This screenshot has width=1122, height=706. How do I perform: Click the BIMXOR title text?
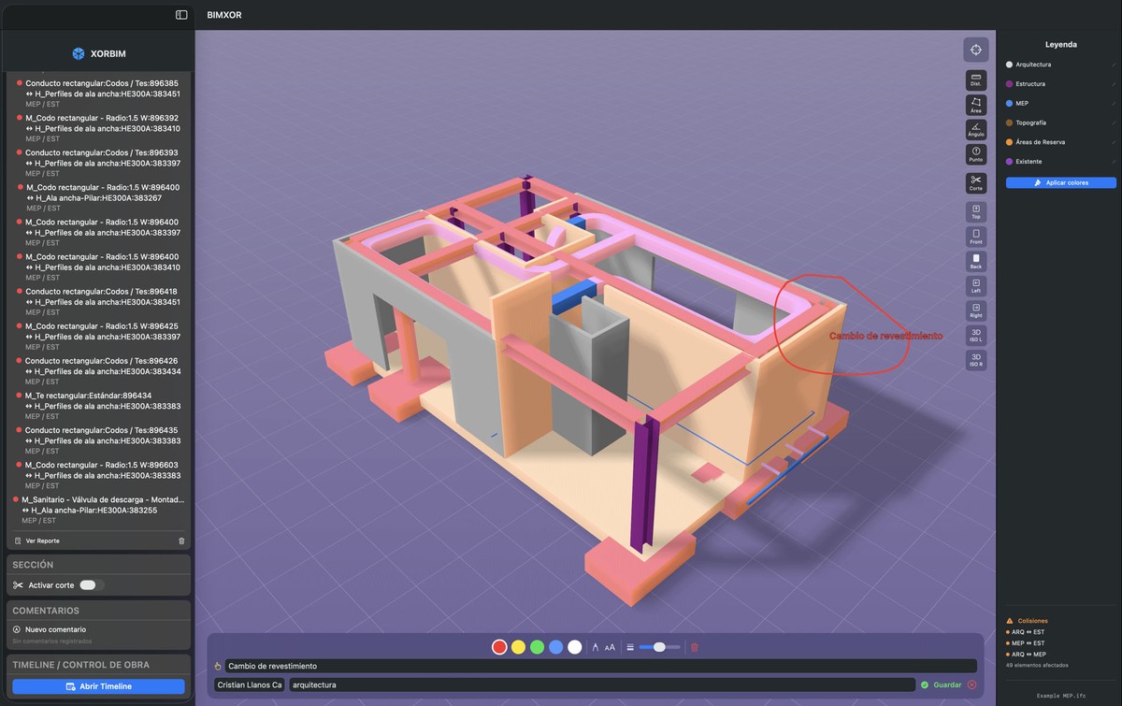(x=224, y=15)
